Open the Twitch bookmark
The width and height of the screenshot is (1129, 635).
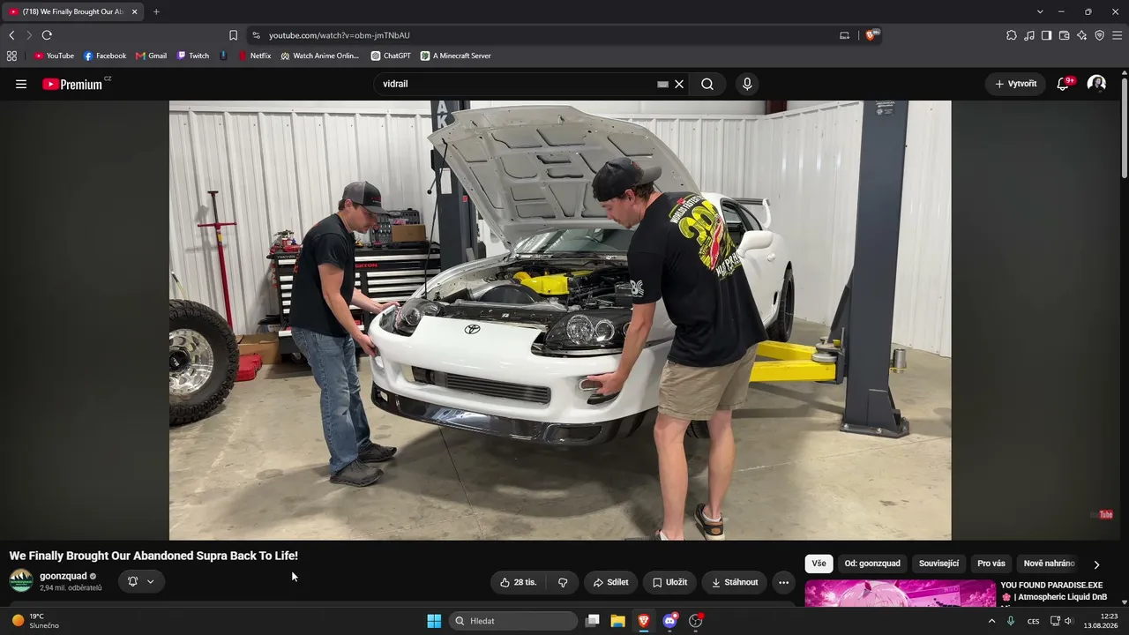pos(193,56)
